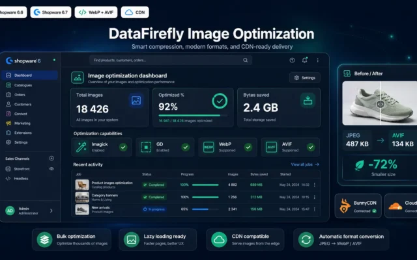This screenshot has width=417, height=260.
Task: Click the Shopware 6.7 badge
Action: click(51, 12)
